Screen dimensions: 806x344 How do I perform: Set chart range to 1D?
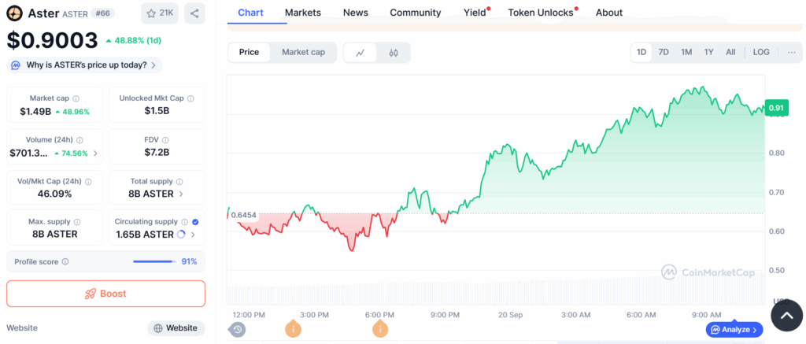click(x=641, y=52)
